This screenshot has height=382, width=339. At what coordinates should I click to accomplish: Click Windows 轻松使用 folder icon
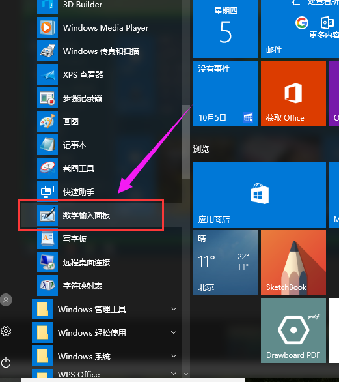tap(42, 332)
